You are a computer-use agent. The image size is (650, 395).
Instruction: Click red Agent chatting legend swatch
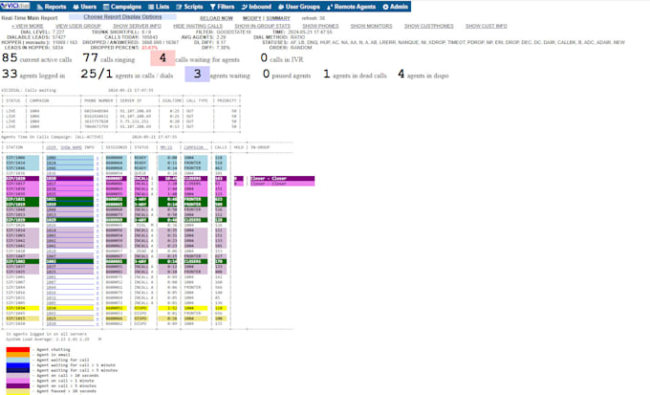pyautogui.click(x=18, y=350)
